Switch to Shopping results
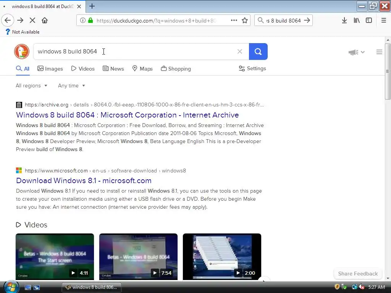The height and width of the screenshot is (293, 391). pos(176,69)
